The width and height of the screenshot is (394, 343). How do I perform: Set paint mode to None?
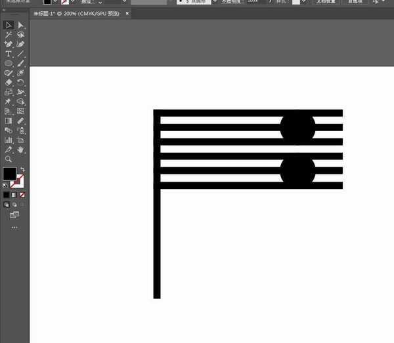(x=22, y=195)
